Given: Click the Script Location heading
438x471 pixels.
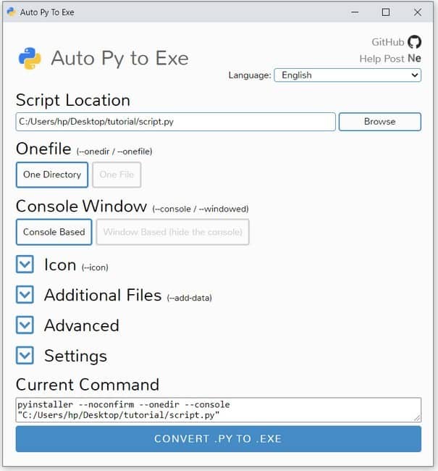Looking at the screenshot, I should point(73,100).
